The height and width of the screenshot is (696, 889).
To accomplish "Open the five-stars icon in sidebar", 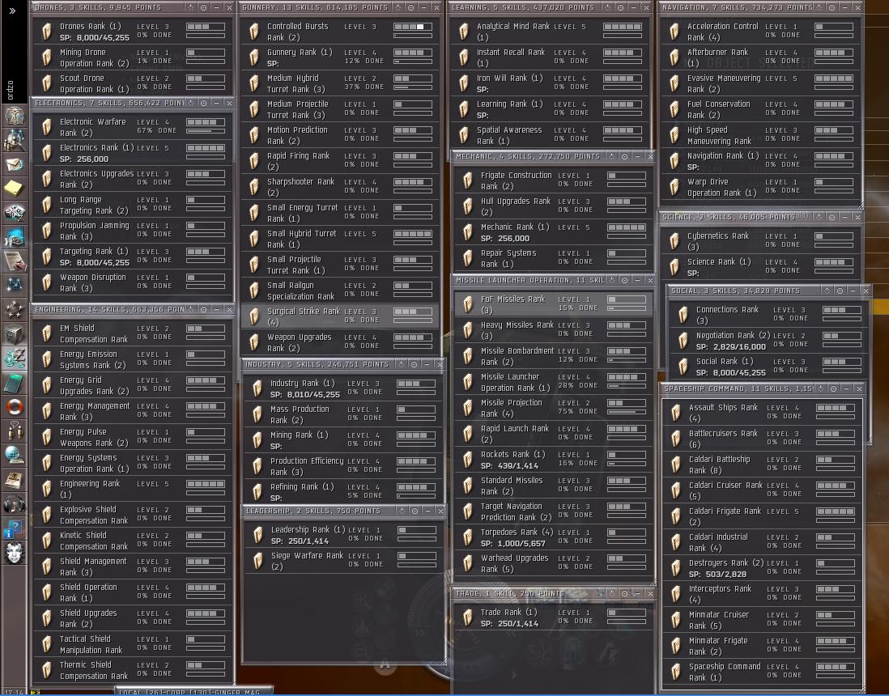I will 15,309.
